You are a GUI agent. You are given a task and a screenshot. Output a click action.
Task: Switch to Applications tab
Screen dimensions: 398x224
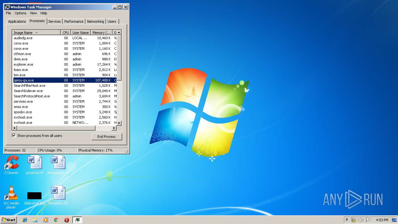click(x=17, y=21)
